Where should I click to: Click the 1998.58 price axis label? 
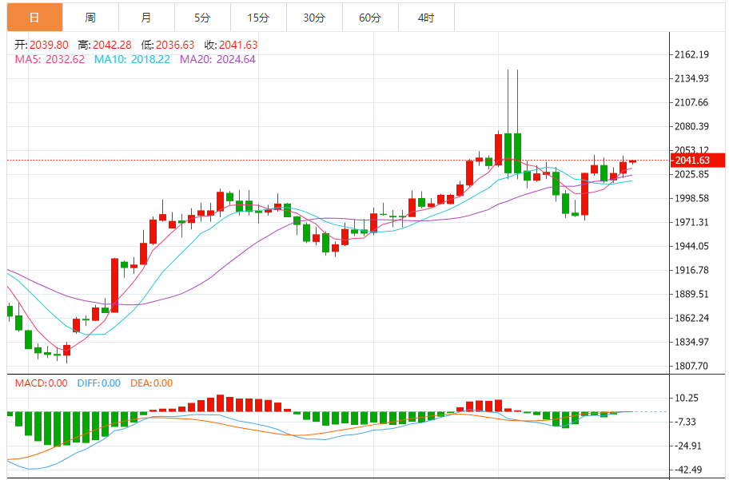click(692, 198)
